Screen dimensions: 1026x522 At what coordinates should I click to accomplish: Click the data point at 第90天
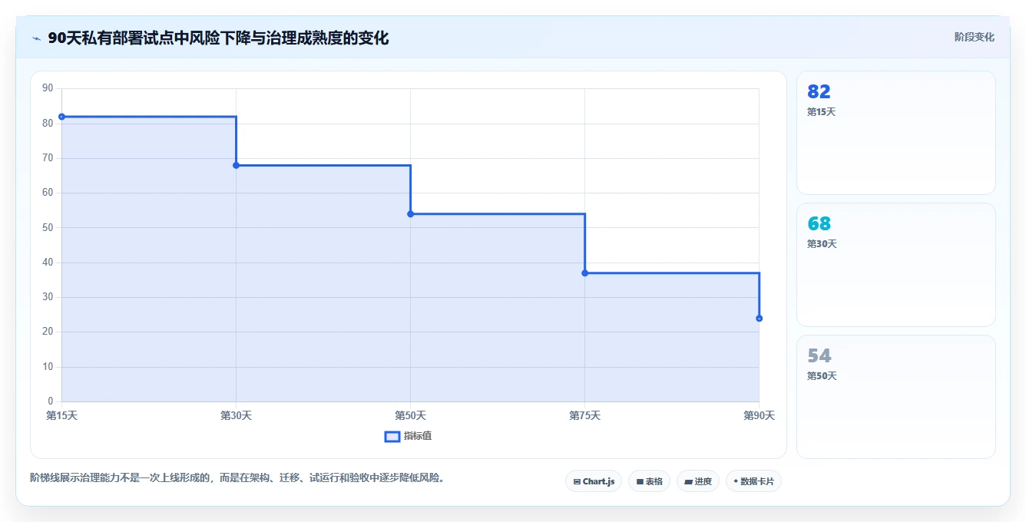pos(759,318)
